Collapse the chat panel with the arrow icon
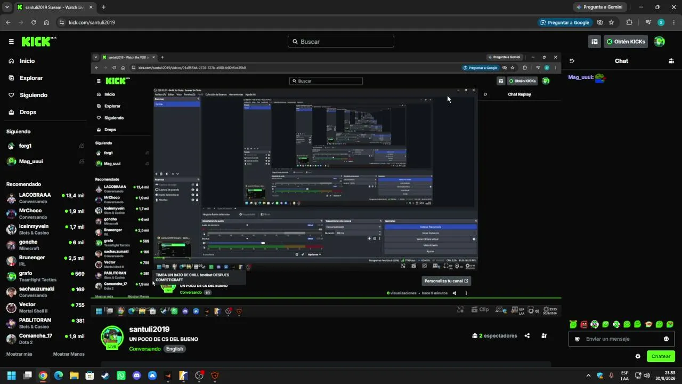682x384 pixels. (572, 61)
